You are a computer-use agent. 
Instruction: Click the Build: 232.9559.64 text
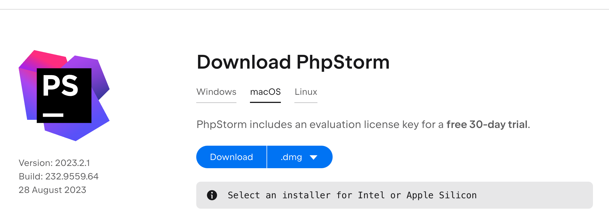click(58, 176)
